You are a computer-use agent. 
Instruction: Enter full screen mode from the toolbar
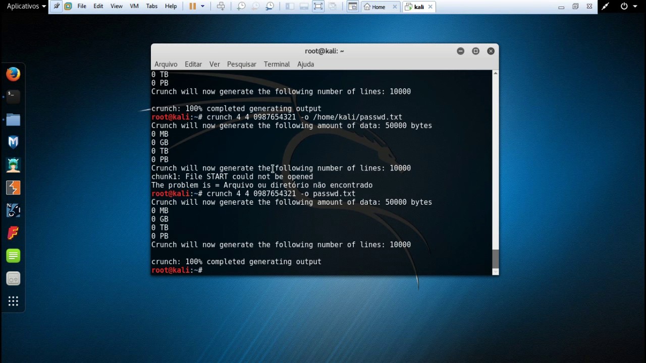click(318, 7)
